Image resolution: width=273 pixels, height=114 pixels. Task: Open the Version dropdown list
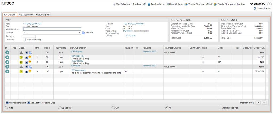pos(79,33)
